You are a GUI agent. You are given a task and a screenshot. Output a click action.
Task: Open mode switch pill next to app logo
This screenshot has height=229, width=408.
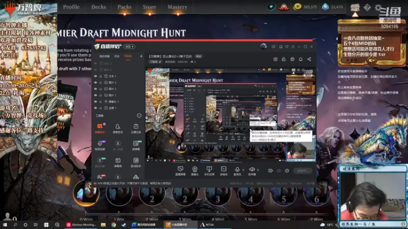(130, 46)
